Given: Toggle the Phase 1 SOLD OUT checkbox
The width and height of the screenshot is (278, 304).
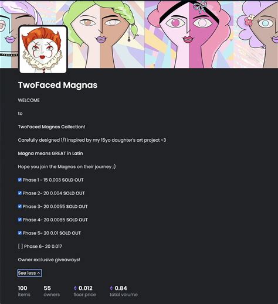Looking at the screenshot, I should [x=20, y=180].
